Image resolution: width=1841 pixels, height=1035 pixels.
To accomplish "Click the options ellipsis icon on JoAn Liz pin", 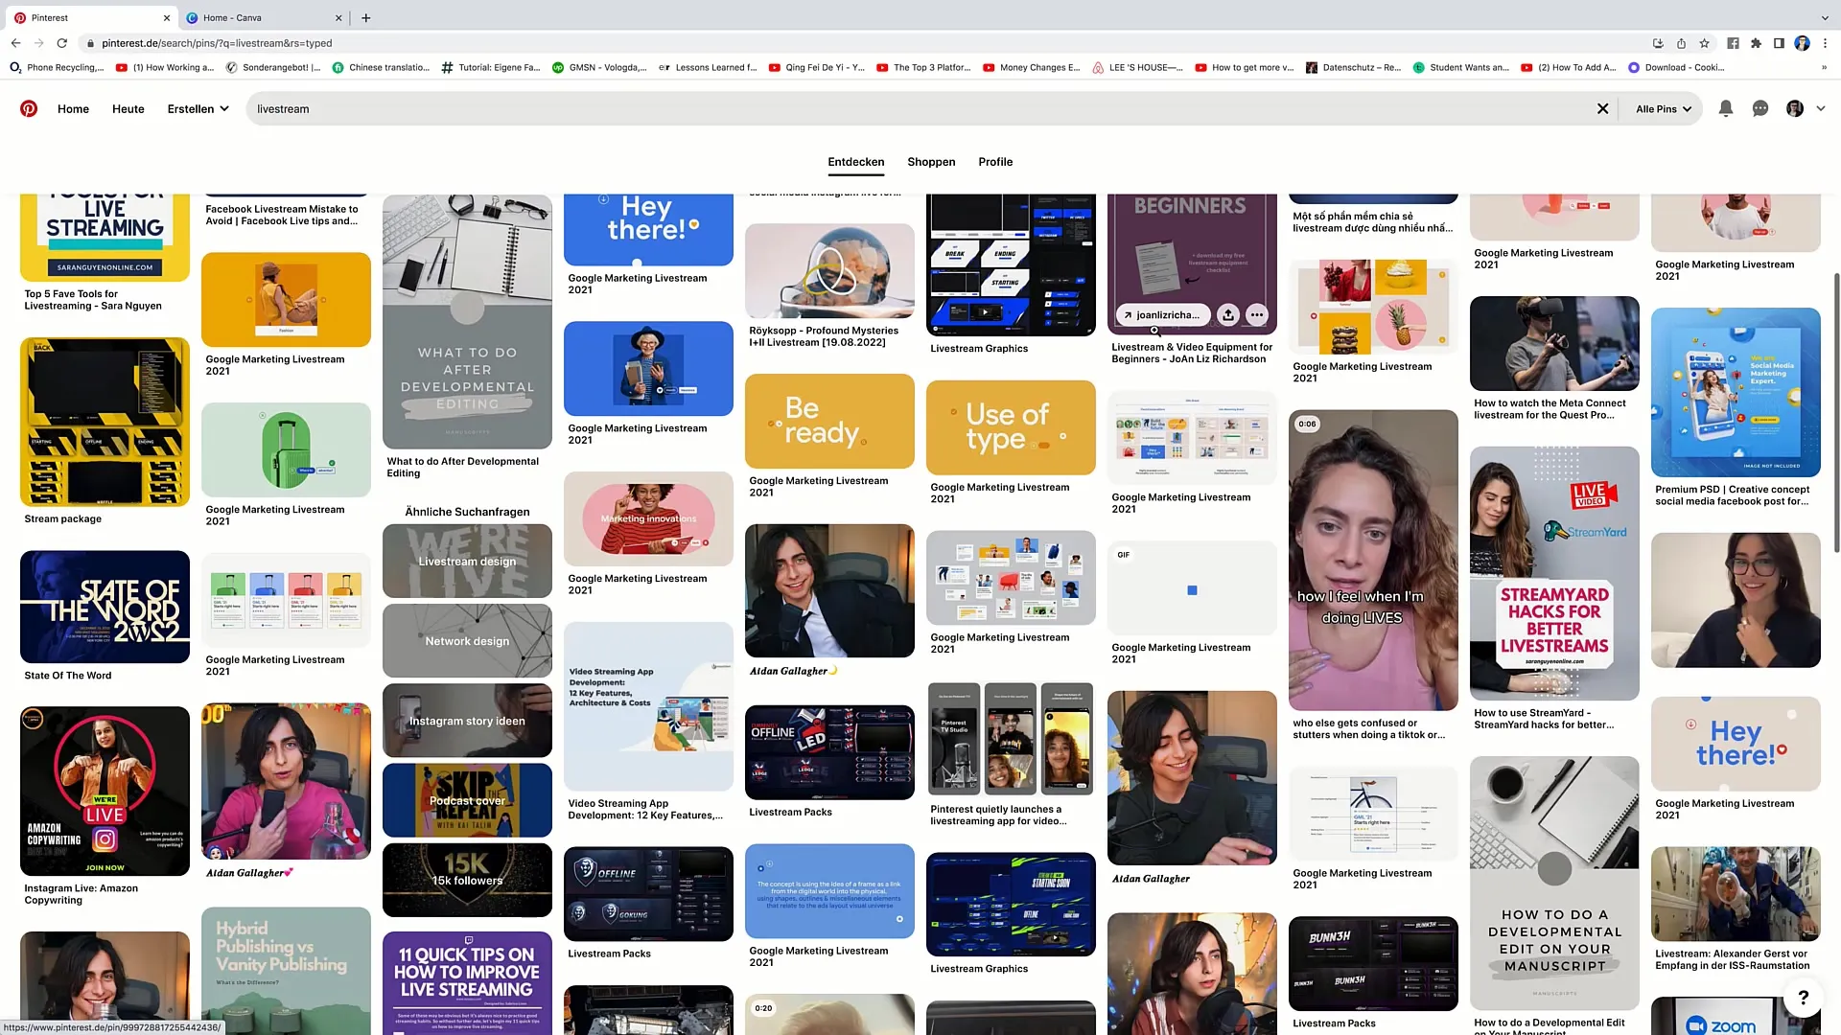I will [1257, 313].
